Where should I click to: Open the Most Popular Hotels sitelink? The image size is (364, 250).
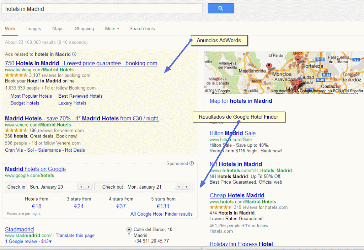coord(31,96)
